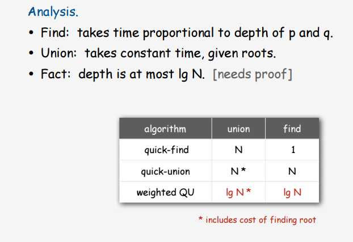353x242 pixels.
Task: Click the 'algorithm' table header
Action: (x=165, y=129)
